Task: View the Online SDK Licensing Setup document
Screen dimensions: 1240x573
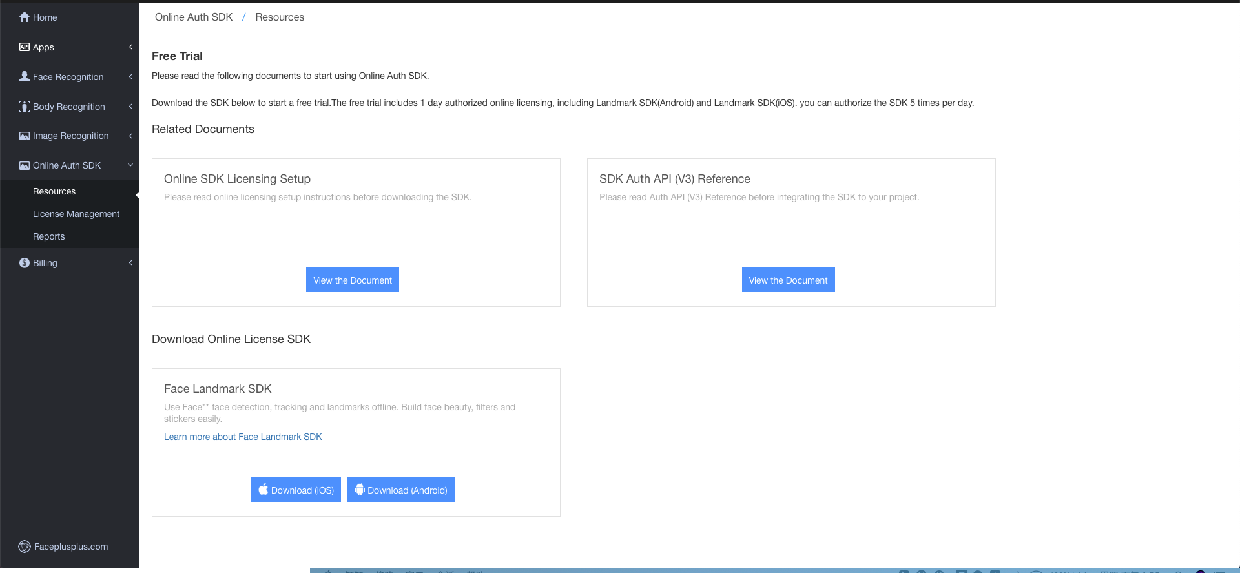Action: 353,280
